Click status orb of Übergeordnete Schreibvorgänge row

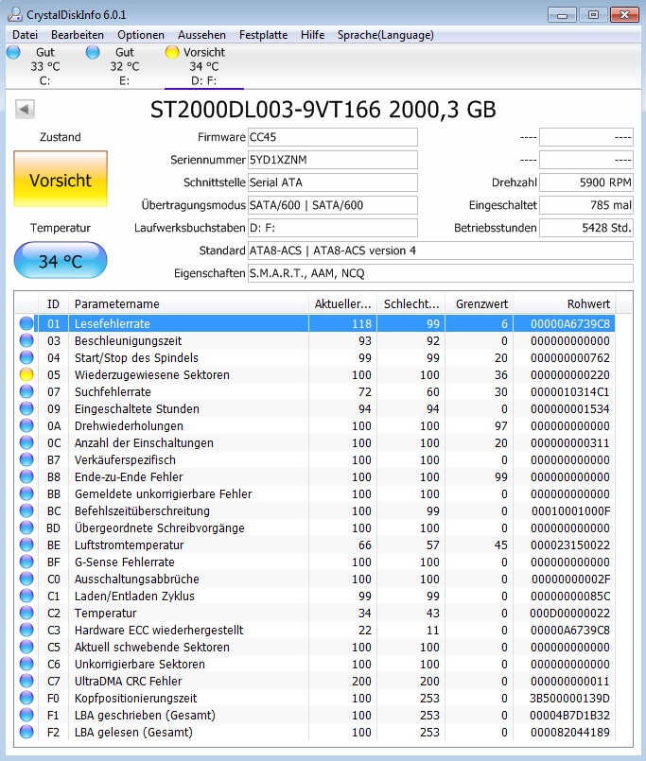click(26, 528)
